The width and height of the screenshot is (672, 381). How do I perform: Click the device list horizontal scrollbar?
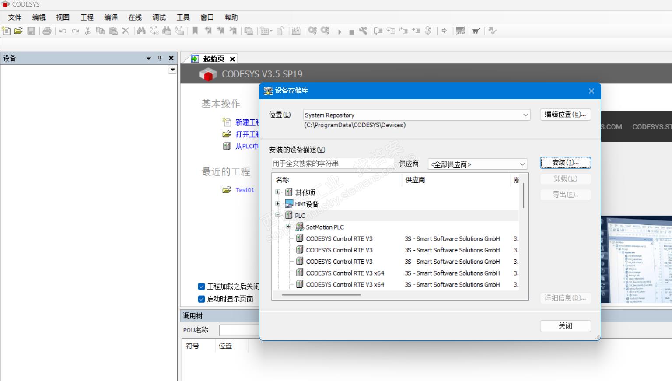pos(321,295)
